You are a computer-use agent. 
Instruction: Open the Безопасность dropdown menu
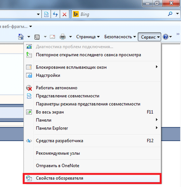120,37
